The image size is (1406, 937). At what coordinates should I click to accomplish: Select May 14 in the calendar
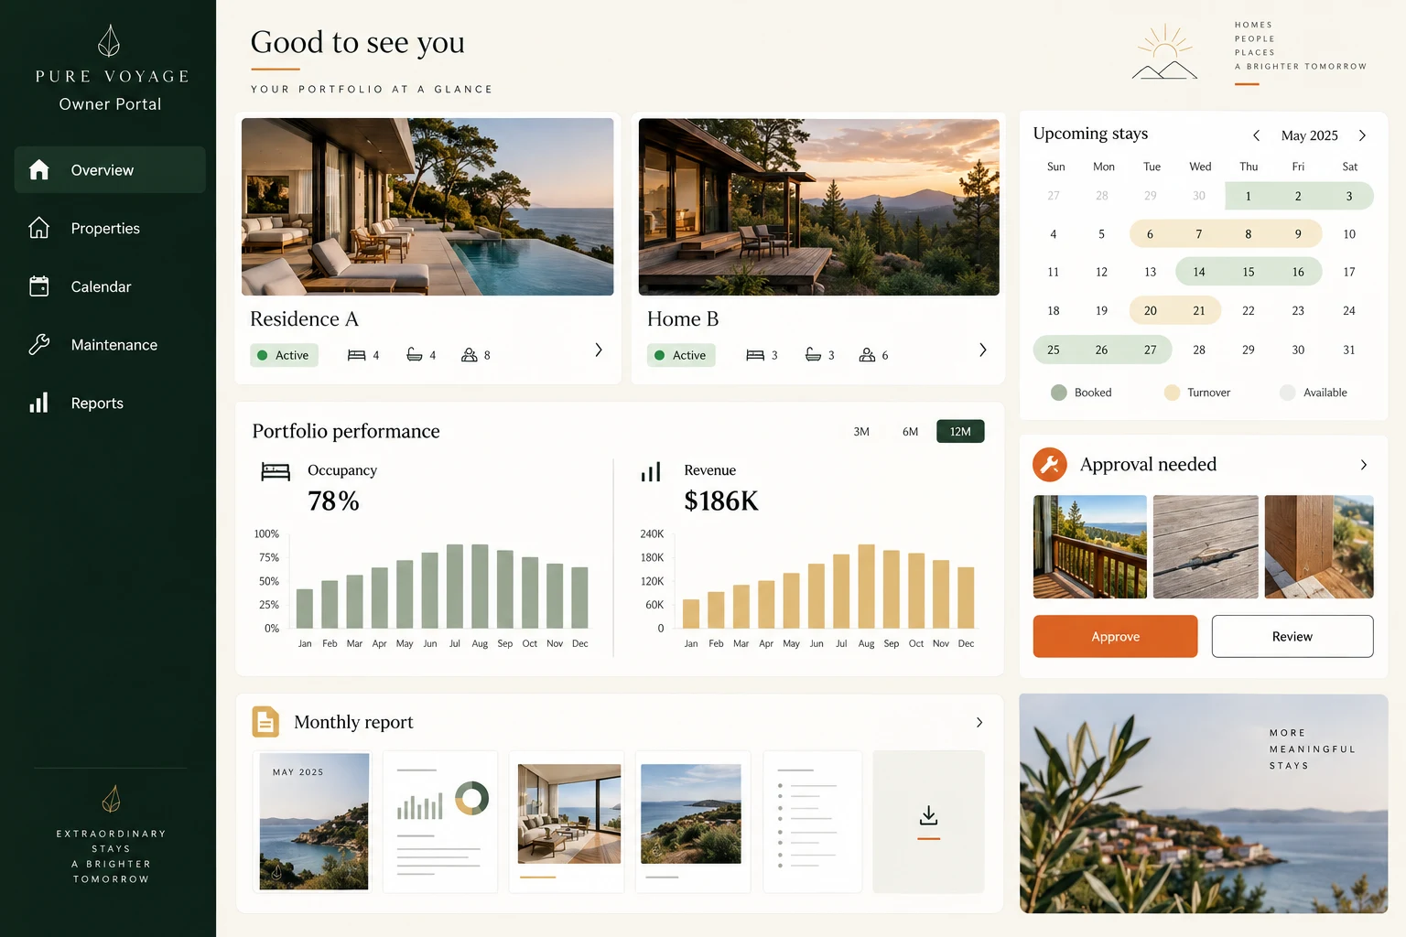[x=1199, y=272]
